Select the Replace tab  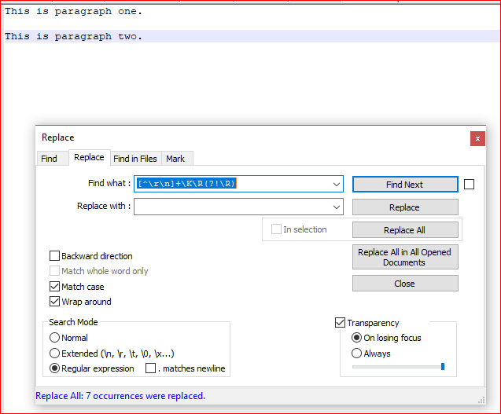(89, 157)
